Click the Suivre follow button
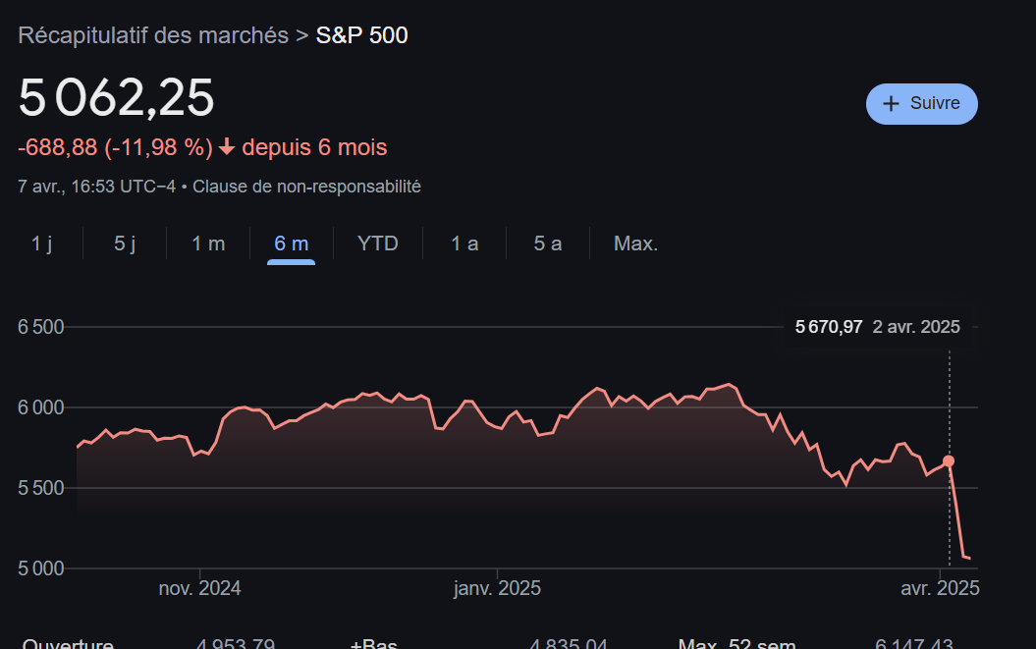This screenshot has width=1036, height=649. [922, 104]
